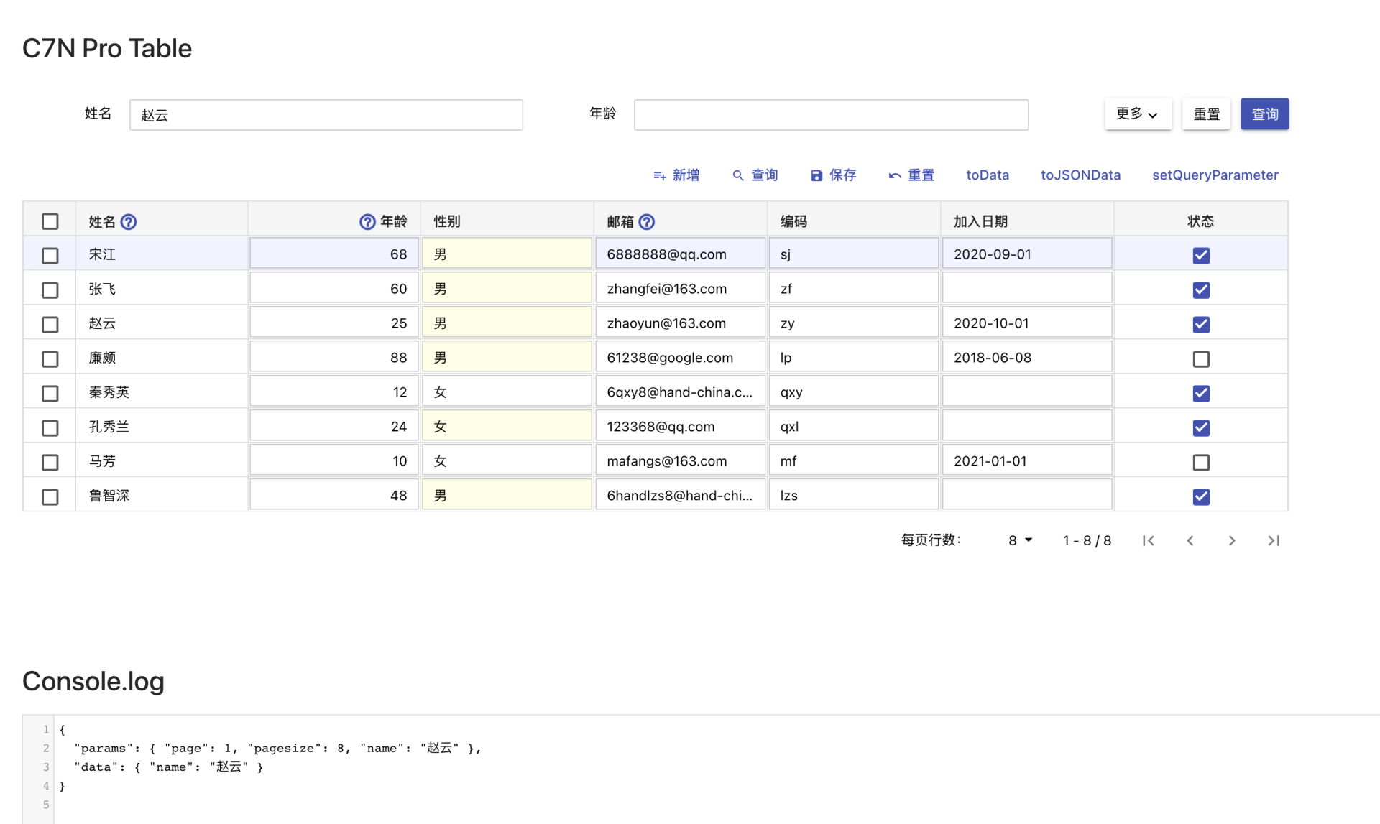Click the toData link
The image size is (1380, 824).
[x=988, y=175]
